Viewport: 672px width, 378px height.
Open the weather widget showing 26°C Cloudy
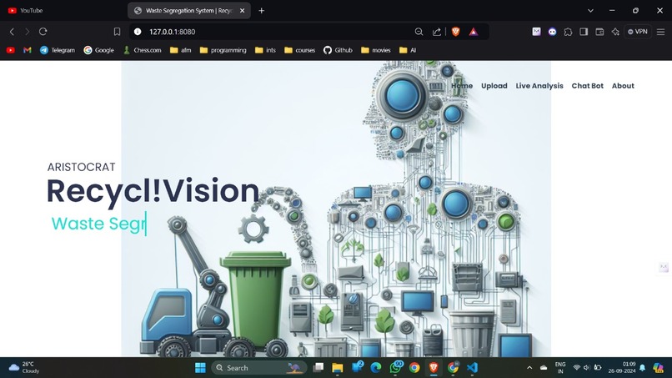click(x=24, y=368)
